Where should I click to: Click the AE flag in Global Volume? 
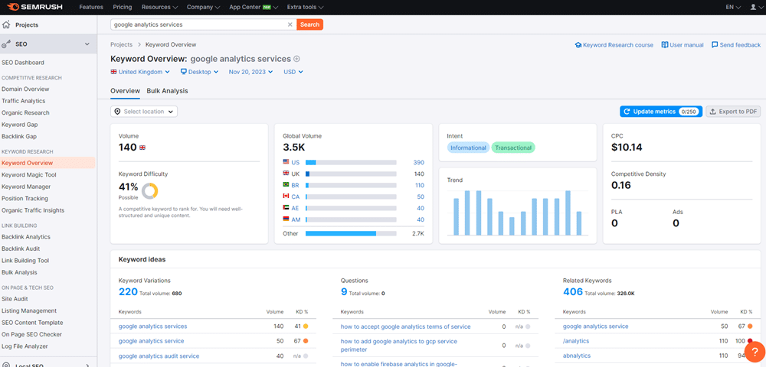pos(286,208)
